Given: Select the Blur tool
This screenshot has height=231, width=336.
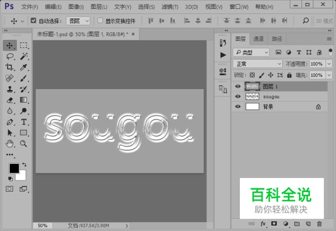Looking at the screenshot, I should (10, 111).
